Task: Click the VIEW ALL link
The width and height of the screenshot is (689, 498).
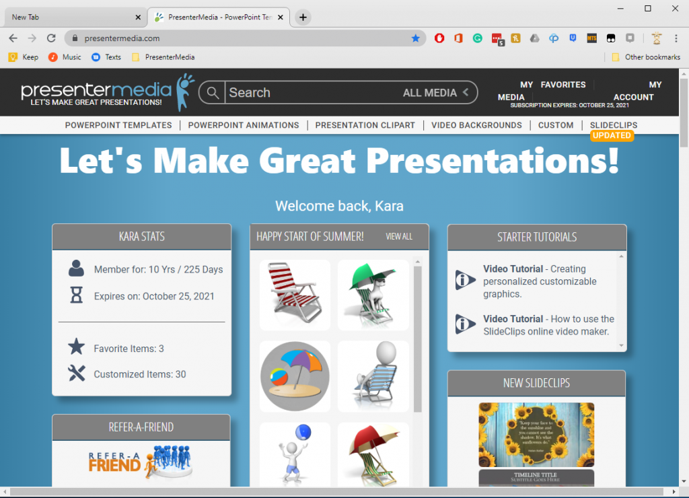Action: [399, 236]
